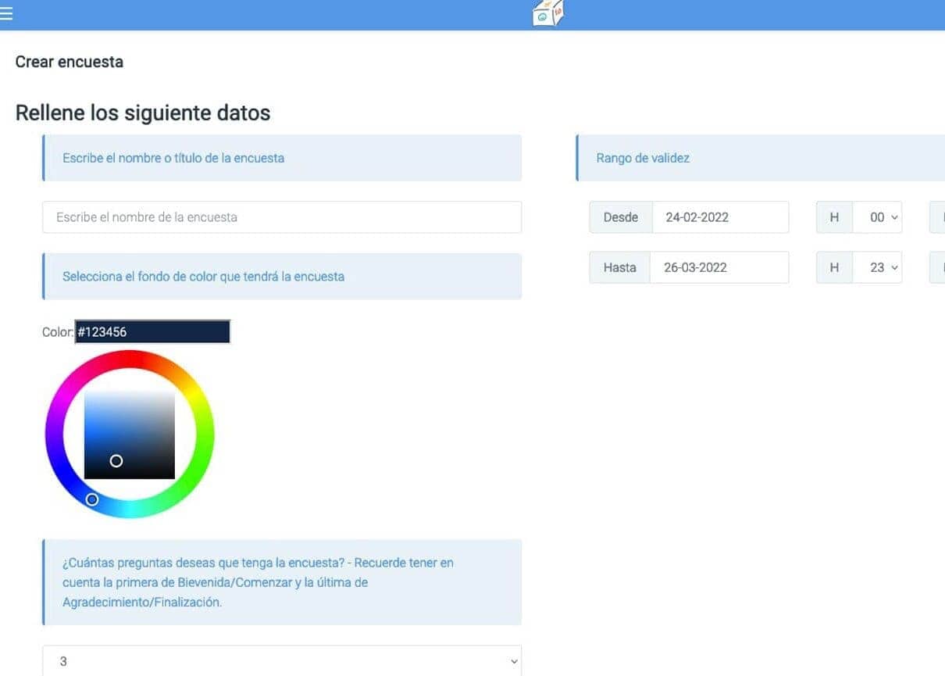945x676 pixels.
Task: Click the hue selector circle on the wheel
Action: point(93,499)
